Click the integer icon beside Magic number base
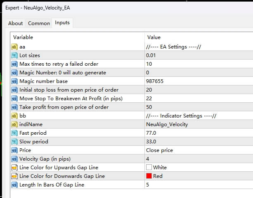253x198 pixels. (x=14, y=81)
